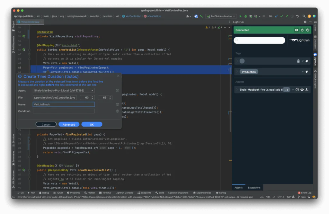Select the Debug icon in the top toolbar
The image size is (329, 214).
[x=245, y=16]
